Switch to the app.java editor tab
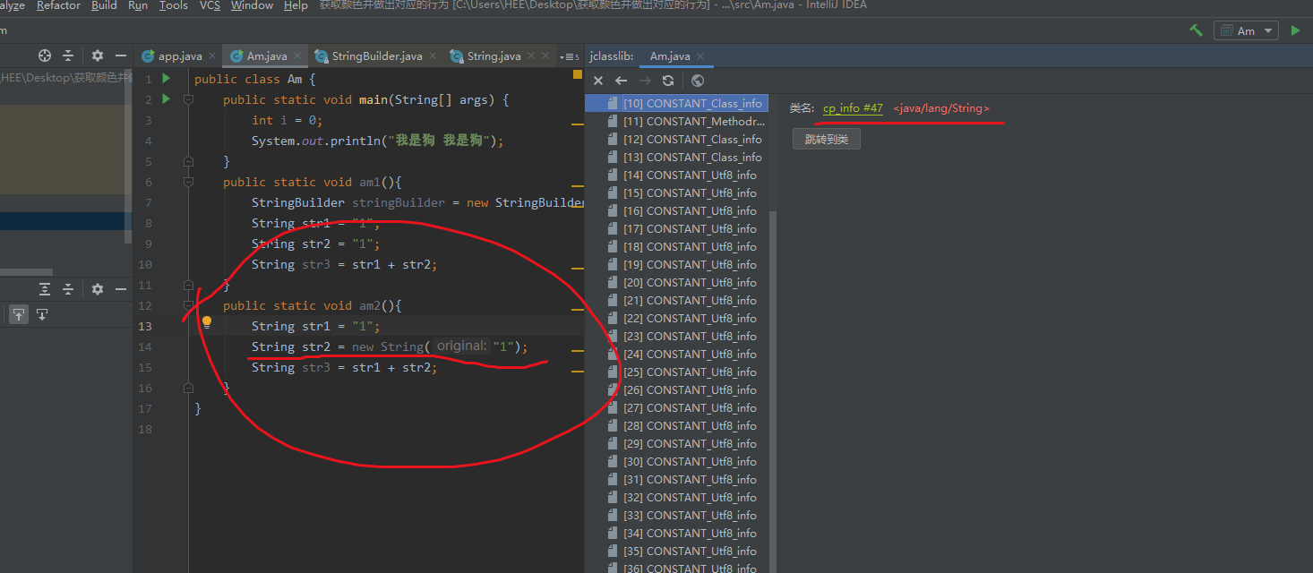The height and width of the screenshot is (573, 1313). coord(180,56)
